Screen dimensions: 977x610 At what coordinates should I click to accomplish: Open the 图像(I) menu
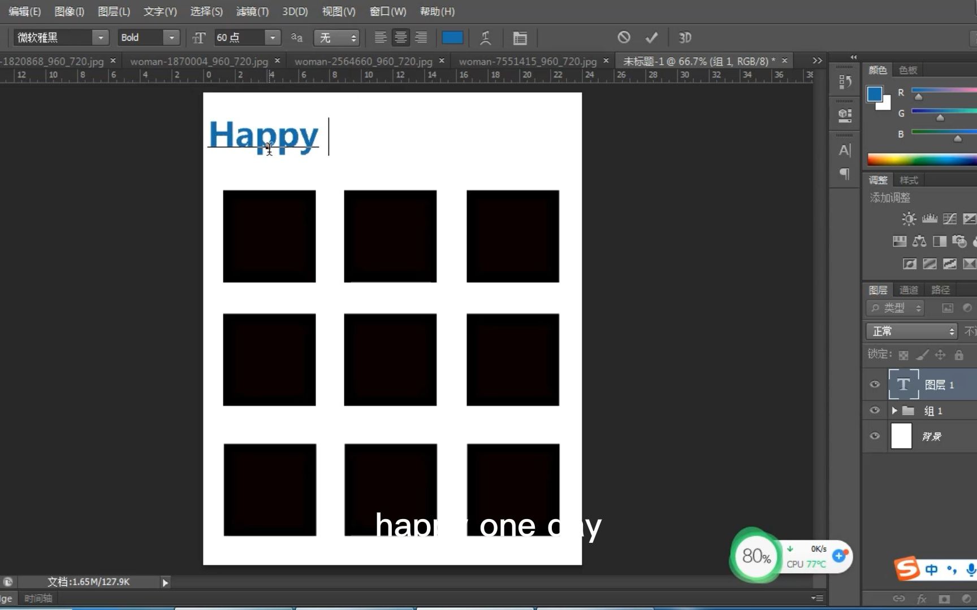(70, 11)
